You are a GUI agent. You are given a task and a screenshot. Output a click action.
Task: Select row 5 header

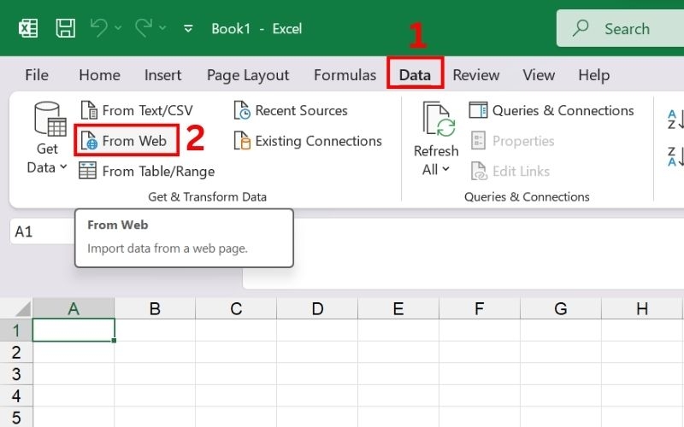[x=16, y=417]
